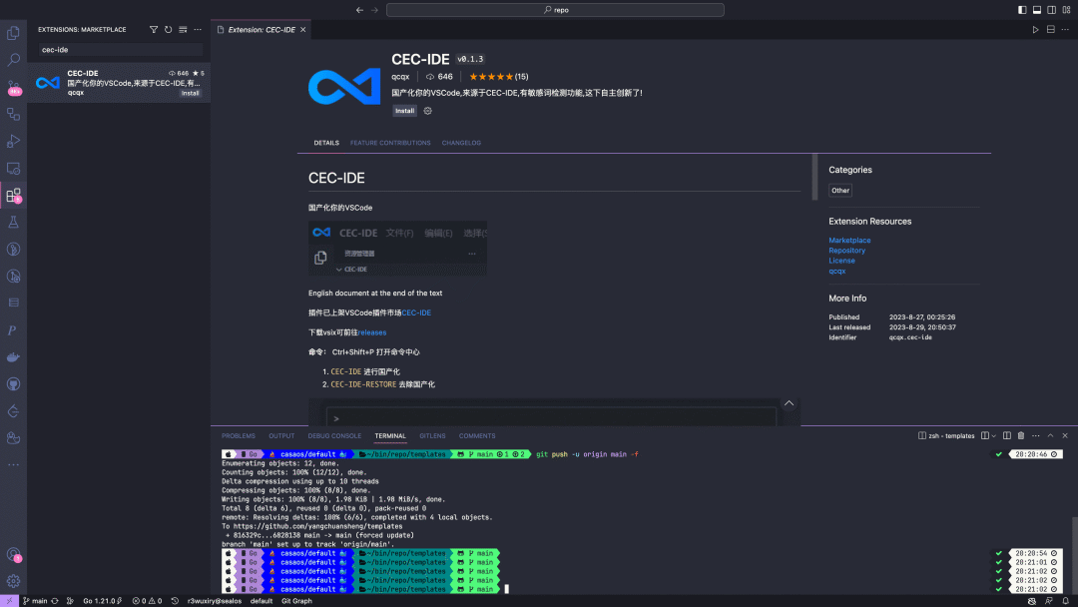The image size is (1078, 607).
Task: Open the filter menu in Extensions Marketplace
Action: click(154, 29)
